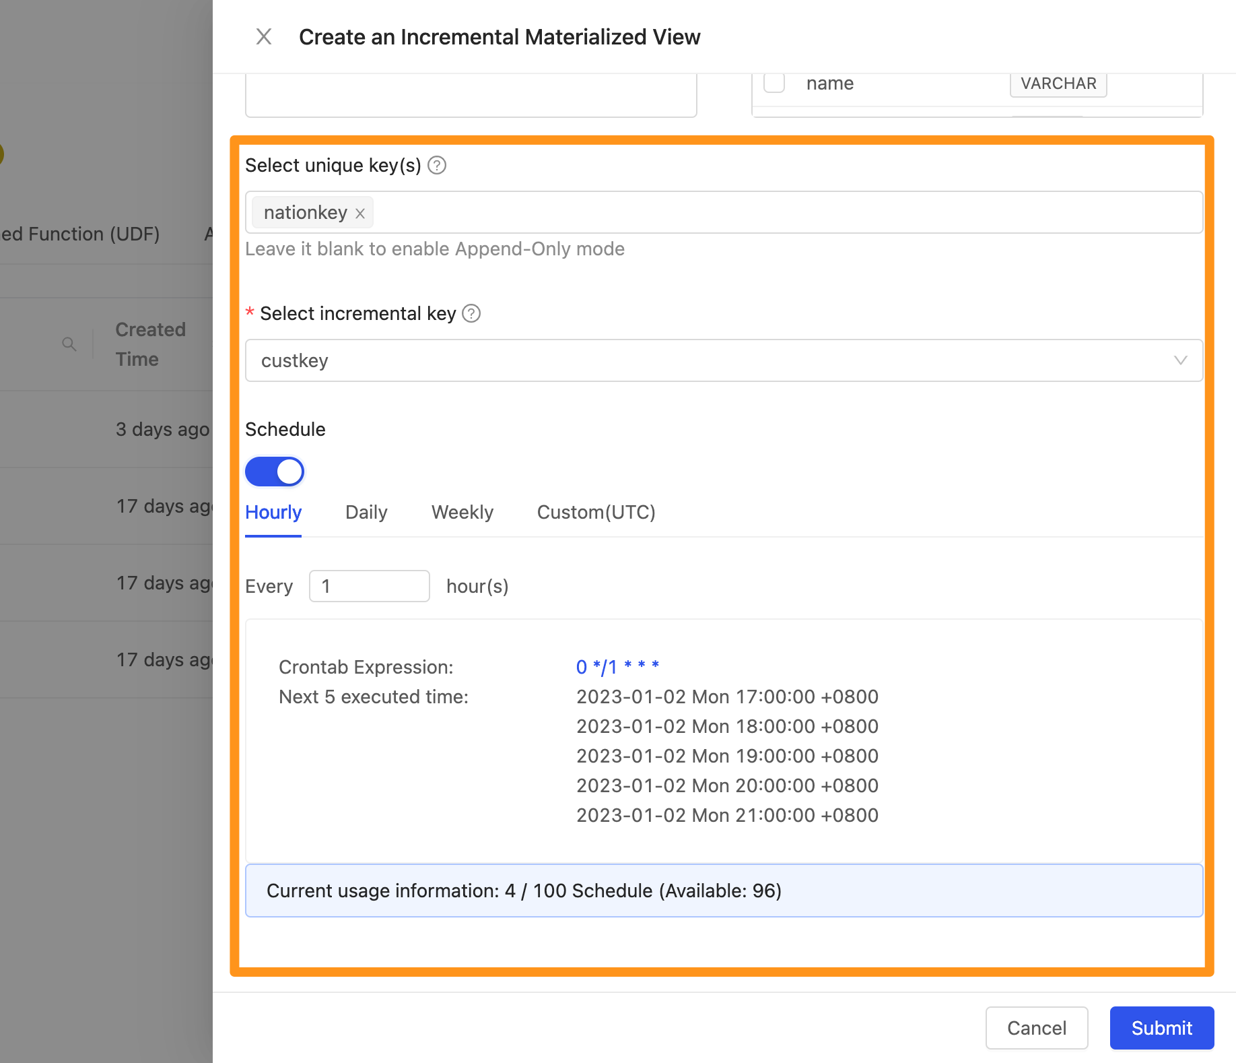Remove the nationkey tag

click(x=360, y=214)
